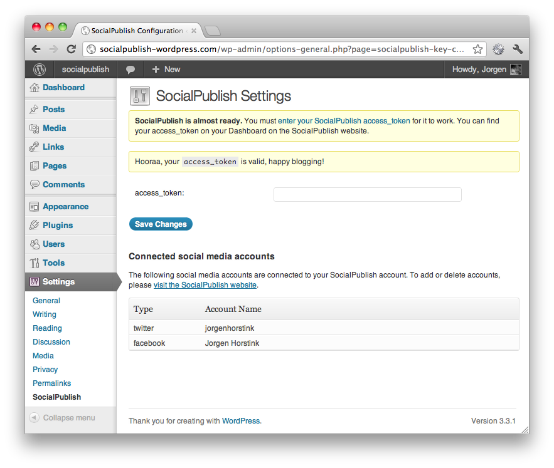Go to Dashboard in the sidebar
Image resolution: width=554 pixels, height=468 pixels.
pos(63,88)
